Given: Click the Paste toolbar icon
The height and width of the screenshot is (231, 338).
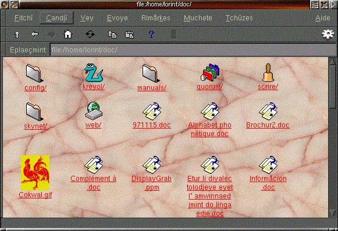Looking at the screenshot, I should point(129,34).
